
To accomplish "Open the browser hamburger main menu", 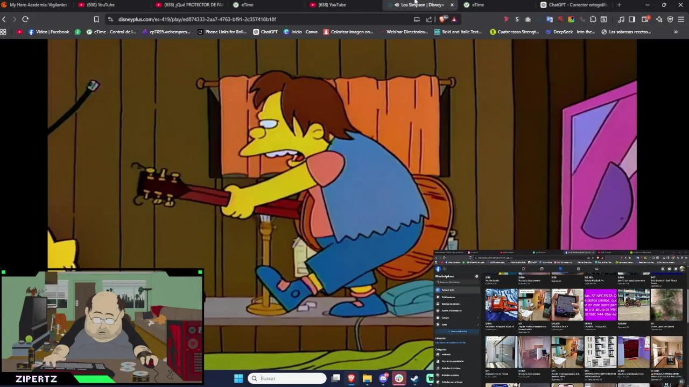I will pos(681,19).
